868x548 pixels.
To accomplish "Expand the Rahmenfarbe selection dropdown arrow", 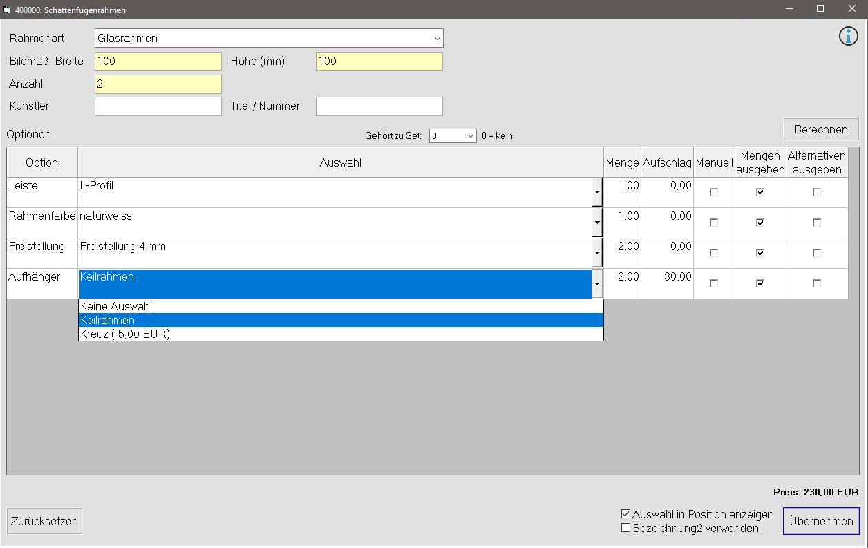I will click(597, 223).
